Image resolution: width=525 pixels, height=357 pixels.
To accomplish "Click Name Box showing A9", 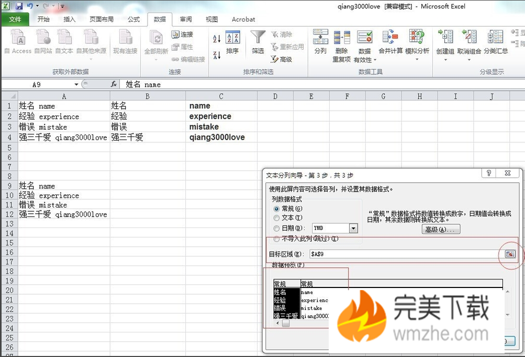I will pyautogui.click(x=37, y=84).
